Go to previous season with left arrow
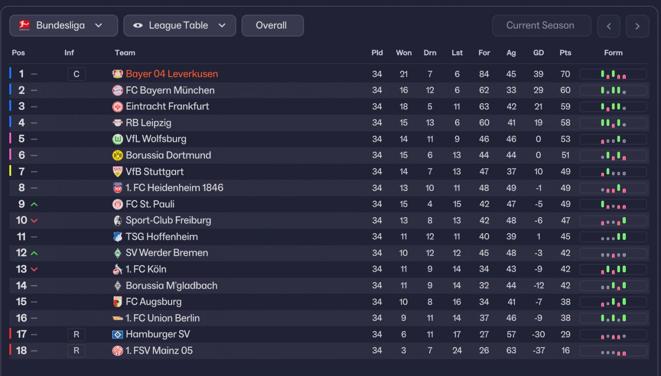The image size is (661, 376). (x=609, y=26)
